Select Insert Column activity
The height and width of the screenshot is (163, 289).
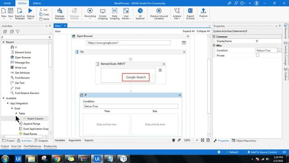(35, 119)
